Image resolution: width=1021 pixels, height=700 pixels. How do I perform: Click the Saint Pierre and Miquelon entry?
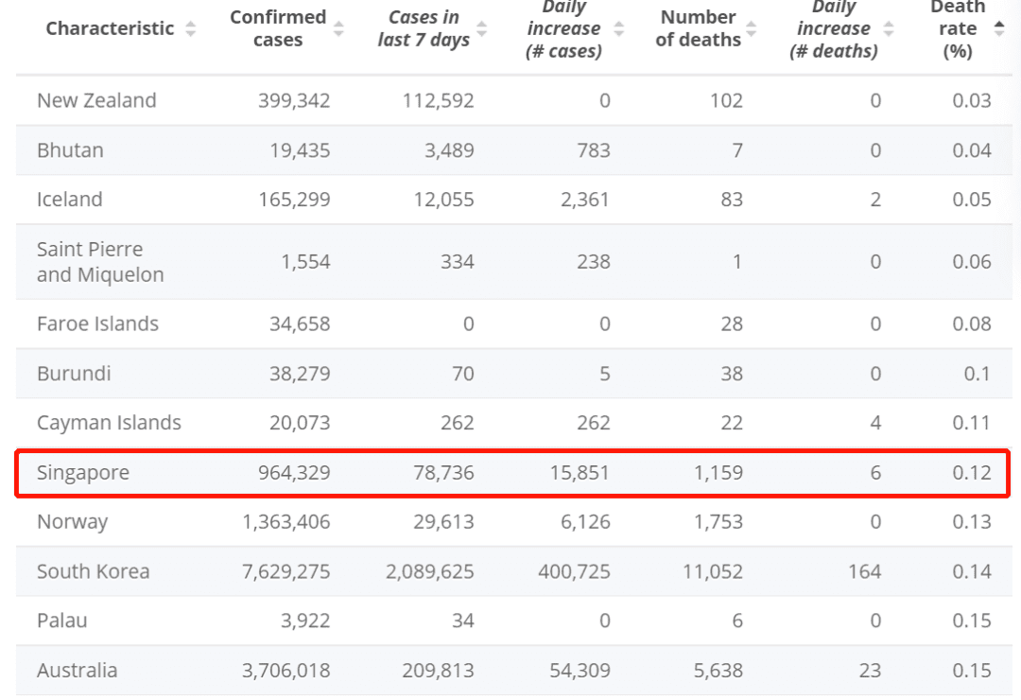click(x=100, y=262)
